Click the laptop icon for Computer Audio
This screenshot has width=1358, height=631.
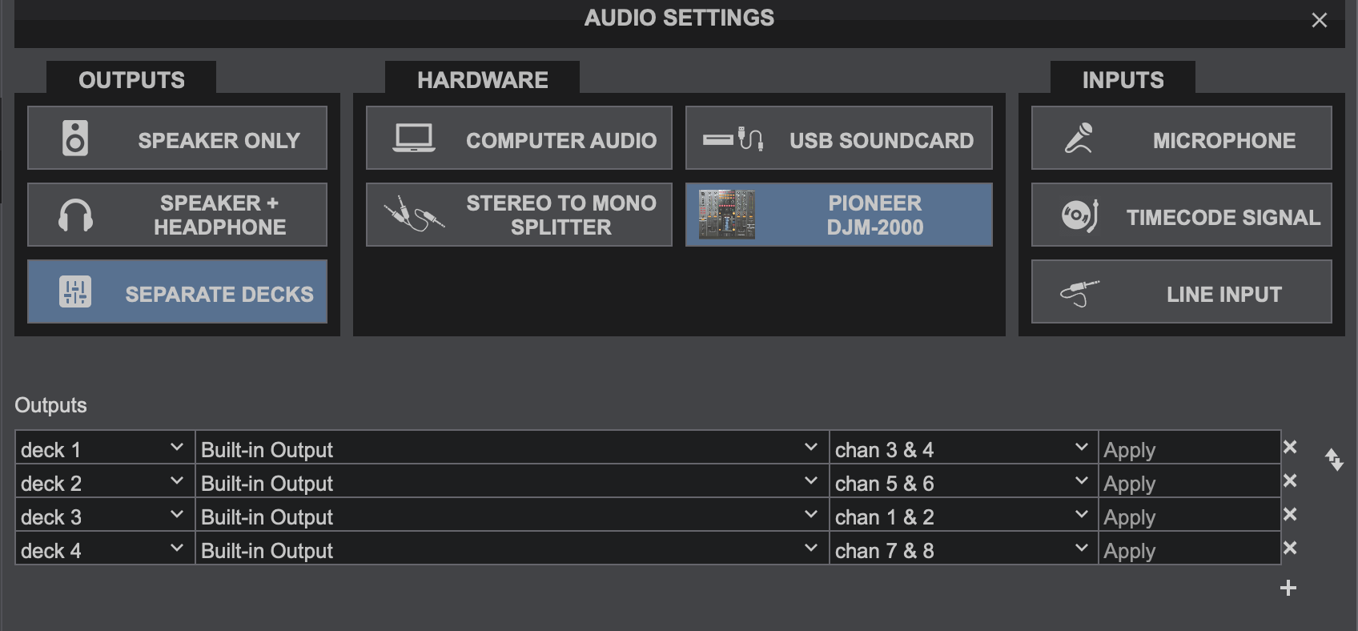[414, 138]
